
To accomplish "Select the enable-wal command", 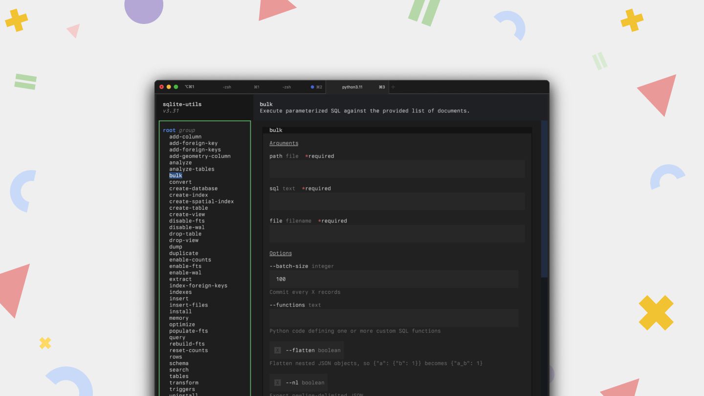I will pos(185,272).
